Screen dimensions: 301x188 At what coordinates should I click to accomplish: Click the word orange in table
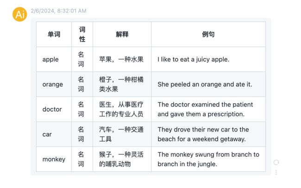point(53,84)
